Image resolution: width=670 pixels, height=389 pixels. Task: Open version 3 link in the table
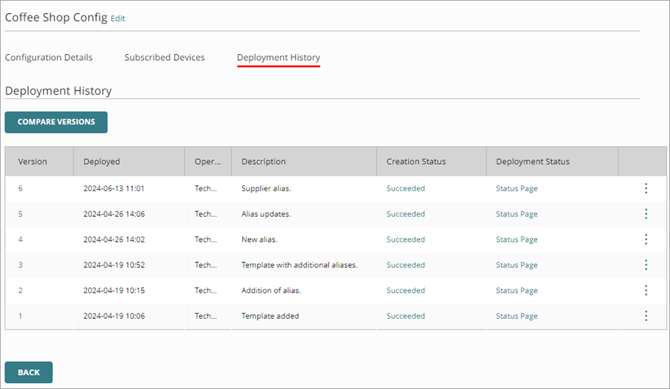[21, 265]
